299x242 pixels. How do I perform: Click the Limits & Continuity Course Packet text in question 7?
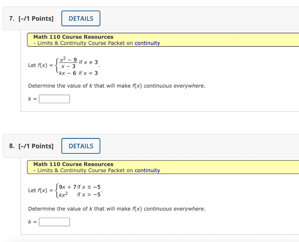pyautogui.click(x=85, y=43)
